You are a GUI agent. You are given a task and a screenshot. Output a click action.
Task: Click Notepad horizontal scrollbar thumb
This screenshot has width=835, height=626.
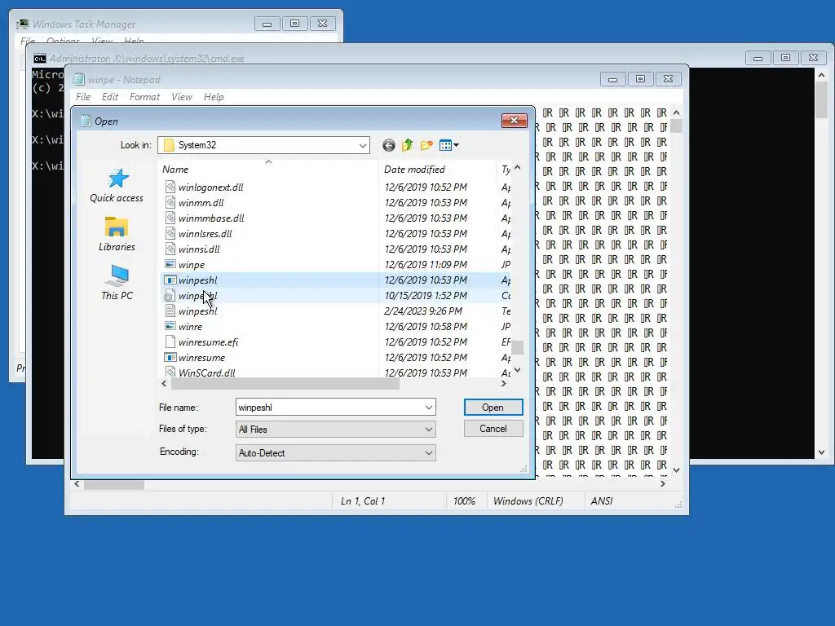tap(114, 484)
